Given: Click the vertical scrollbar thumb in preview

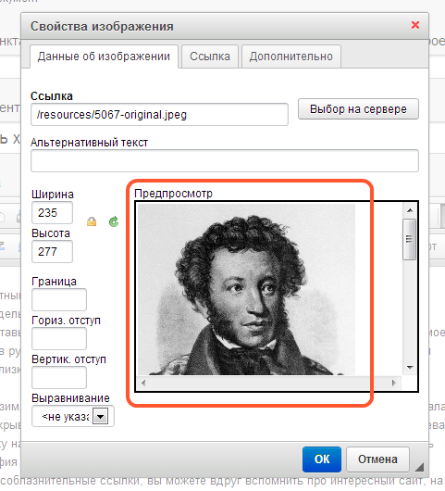Looking at the screenshot, I should pyautogui.click(x=409, y=240).
